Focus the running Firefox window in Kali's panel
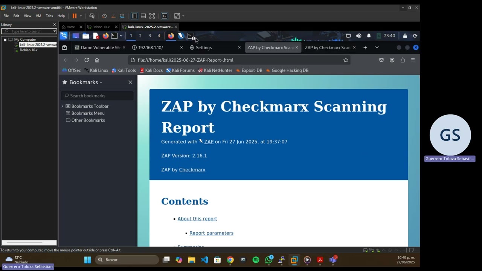 pyautogui.click(x=171, y=36)
